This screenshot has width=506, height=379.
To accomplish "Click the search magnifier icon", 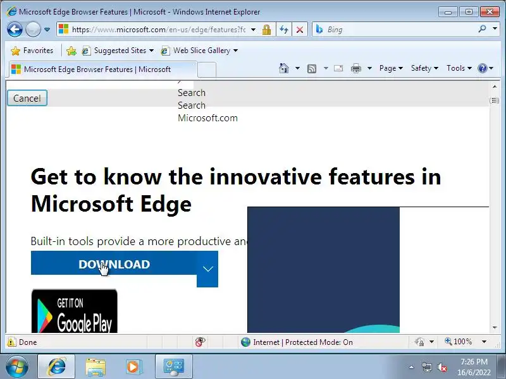I will point(482,29).
